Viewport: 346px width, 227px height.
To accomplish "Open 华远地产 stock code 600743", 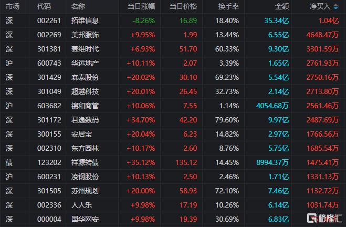I will pyautogui.click(x=49, y=64).
